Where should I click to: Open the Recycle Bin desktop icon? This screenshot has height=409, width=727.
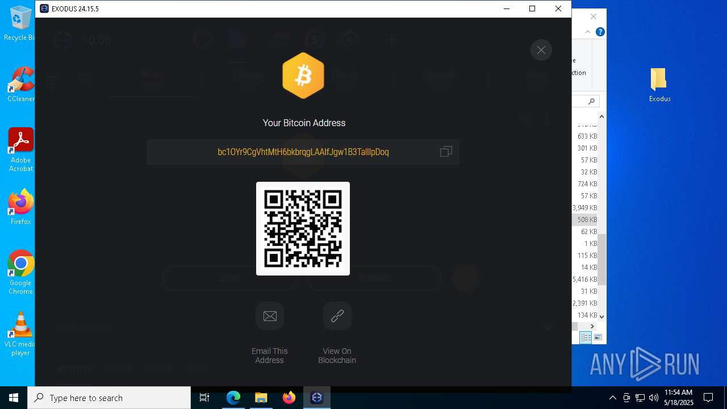click(x=20, y=23)
